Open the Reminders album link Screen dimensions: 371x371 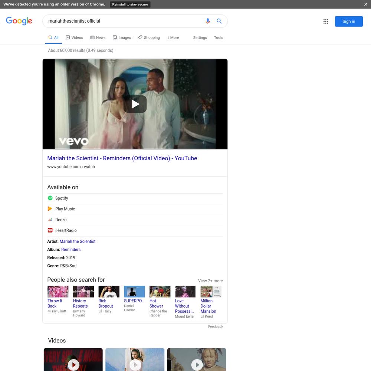coord(71,249)
